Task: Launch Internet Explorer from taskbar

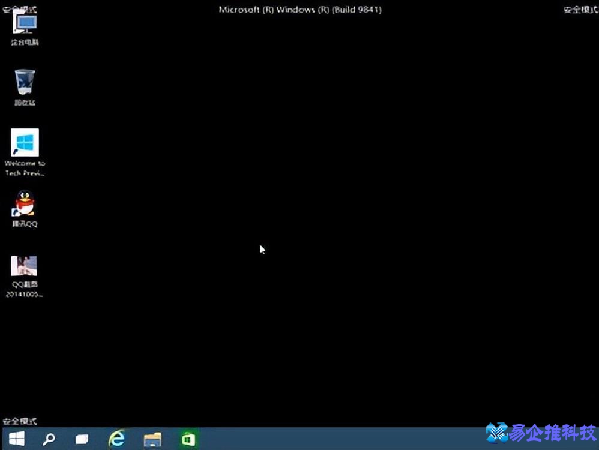Action: (117, 439)
